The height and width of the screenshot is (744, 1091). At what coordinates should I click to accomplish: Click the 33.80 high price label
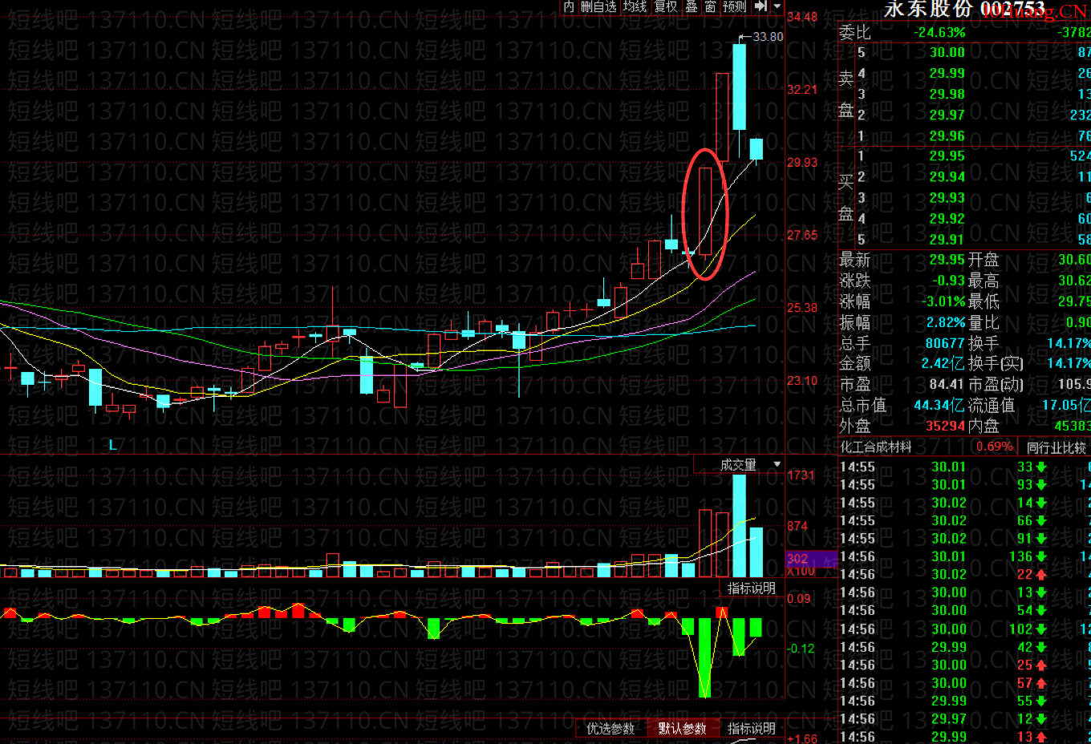click(x=768, y=37)
